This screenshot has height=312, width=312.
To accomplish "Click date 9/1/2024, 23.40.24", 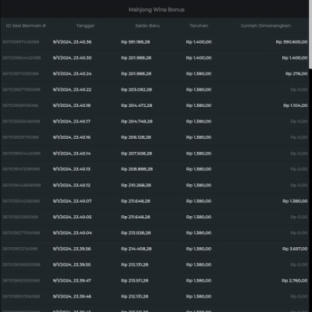I will [72, 73].
